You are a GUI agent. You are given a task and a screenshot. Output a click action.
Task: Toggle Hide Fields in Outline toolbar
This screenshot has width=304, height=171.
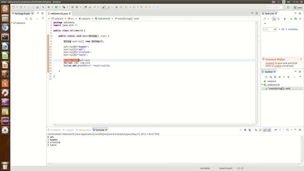tap(275, 77)
